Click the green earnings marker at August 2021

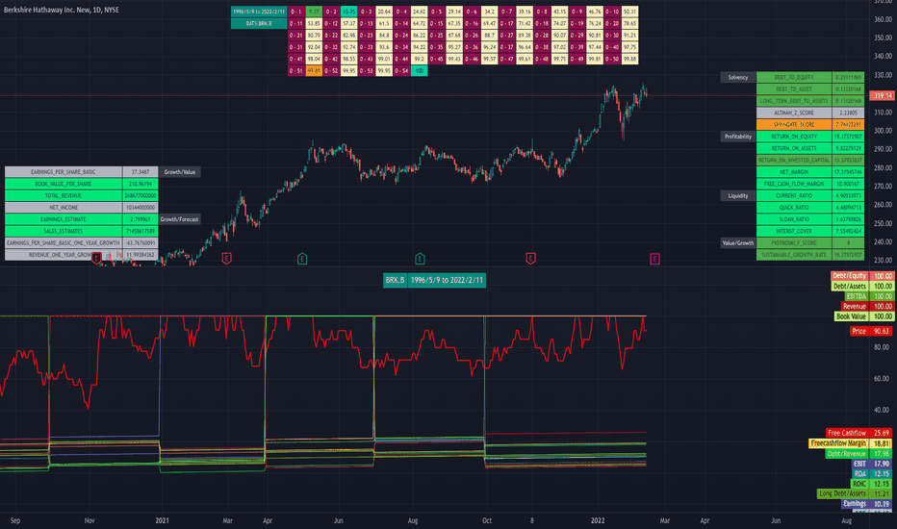pos(420,259)
